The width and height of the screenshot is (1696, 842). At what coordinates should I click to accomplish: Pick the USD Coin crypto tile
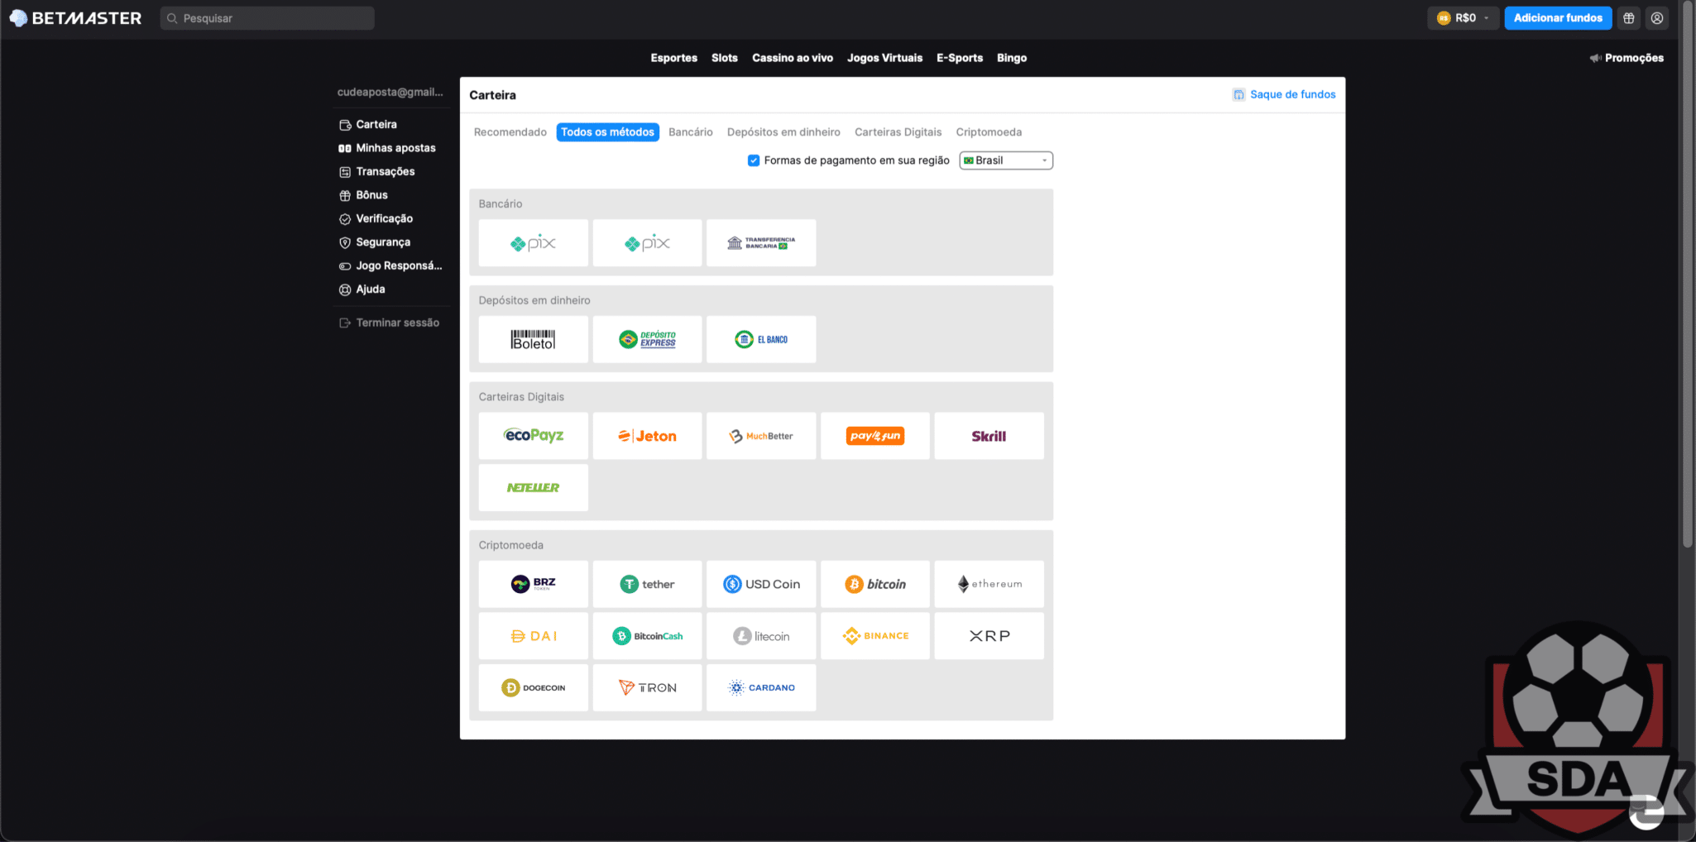761,584
